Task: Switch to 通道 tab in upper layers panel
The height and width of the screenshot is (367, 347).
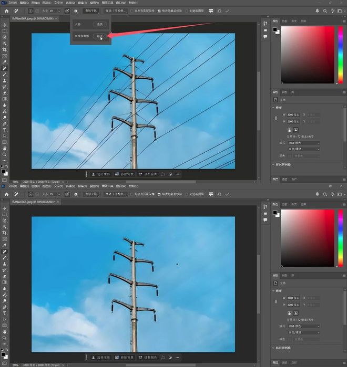Action: click(x=284, y=179)
